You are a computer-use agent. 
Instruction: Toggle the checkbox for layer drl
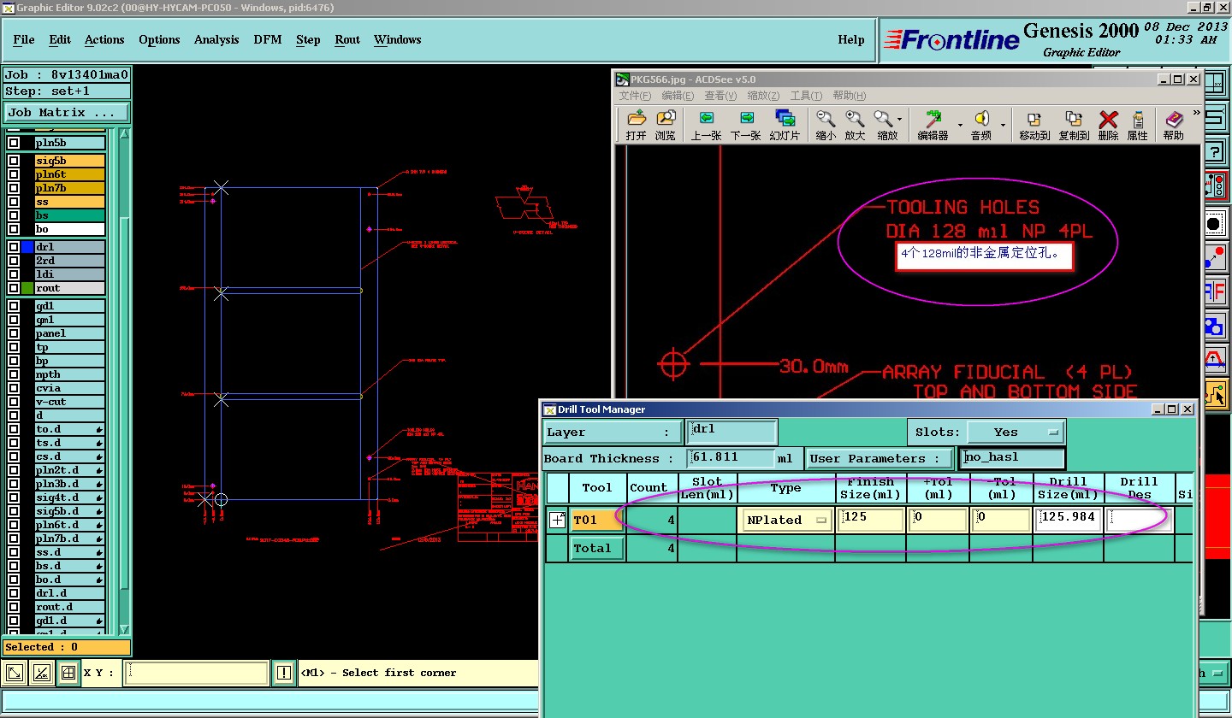click(14, 247)
